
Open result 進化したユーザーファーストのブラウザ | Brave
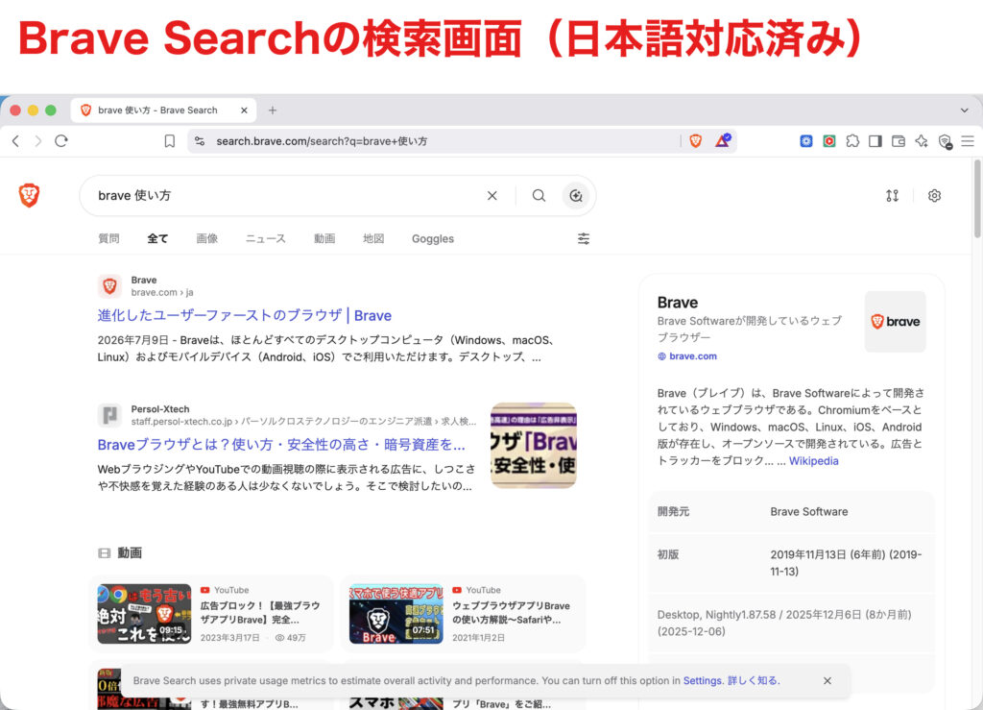[x=245, y=315]
